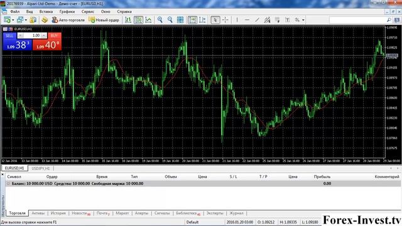Click the 1.00 volume input field
The height and width of the screenshot is (226, 402).
32,36
